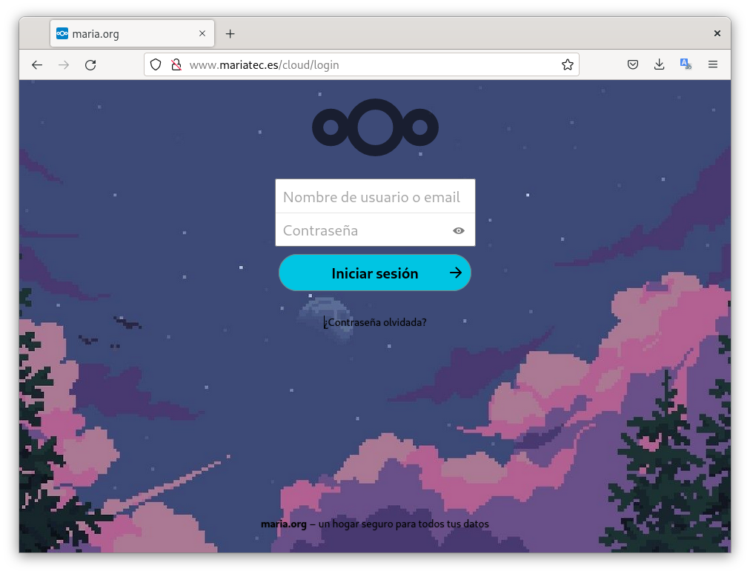Open the ¿Contraseña olvidada? link
750x574 pixels.
tap(375, 322)
